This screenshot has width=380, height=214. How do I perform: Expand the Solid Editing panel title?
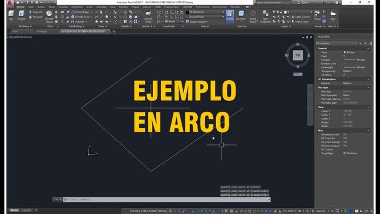[x=77, y=26]
